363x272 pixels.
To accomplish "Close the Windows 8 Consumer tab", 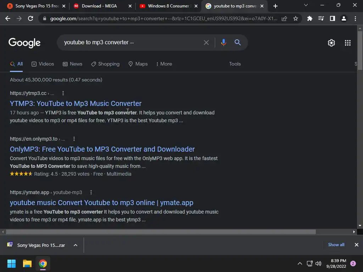I will (x=196, y=6).
